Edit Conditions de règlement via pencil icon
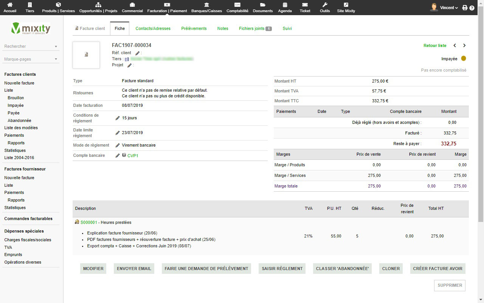Screen dimensions: 484x303 [118, 118]
